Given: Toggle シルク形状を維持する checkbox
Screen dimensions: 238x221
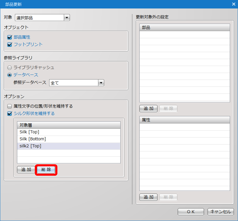Looking at the screenshot, I should coord(10,113).
